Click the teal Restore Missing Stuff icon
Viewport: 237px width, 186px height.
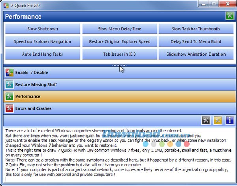[x=9, y=84]
